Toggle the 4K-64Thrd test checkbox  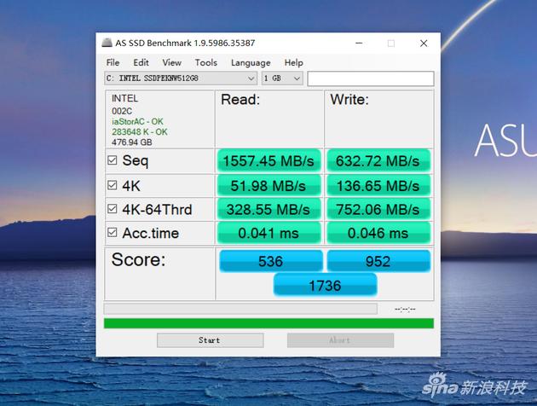pos(112,209)
